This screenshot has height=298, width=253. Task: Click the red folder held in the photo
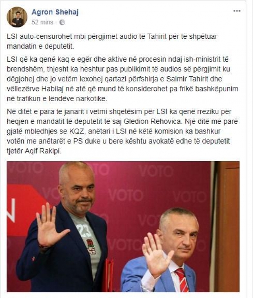coord(108,276)
